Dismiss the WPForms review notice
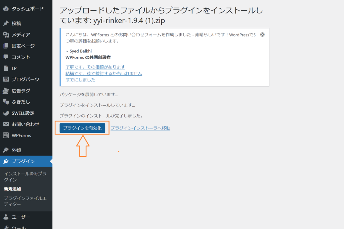Image resolution: width=344 pixels, height=229 pixels. point(262,35)
